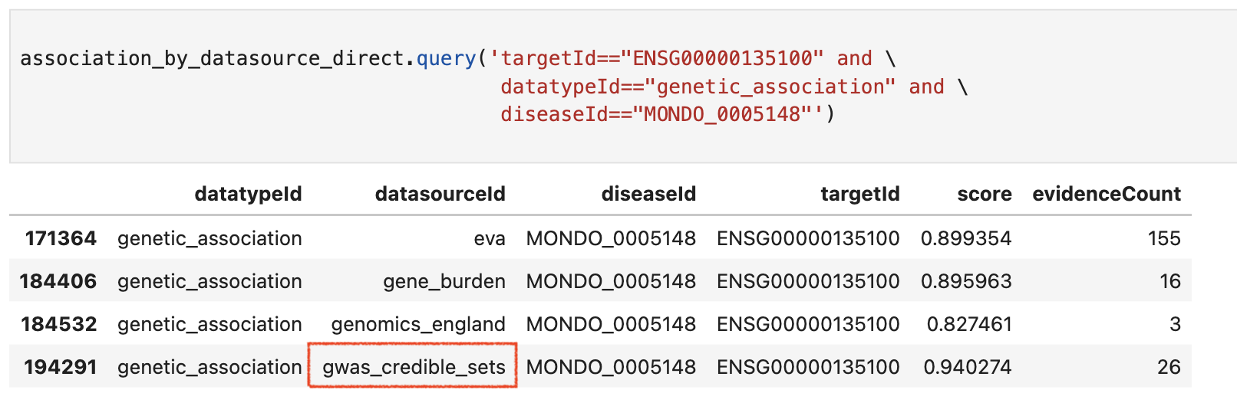Select the eva datasource cell

(490, 238)
